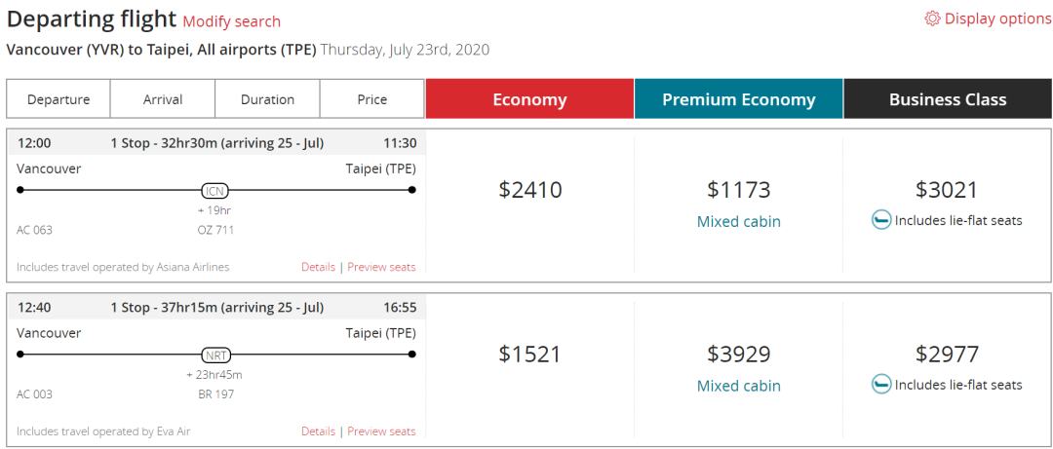Sort flights by Price
Viewport: 1053px width, 449px height.
(371, 99)
